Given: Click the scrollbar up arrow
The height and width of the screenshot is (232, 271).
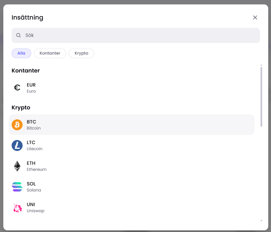Looking at the screenshot, I should pyautogui.click(x=261, y=65).
